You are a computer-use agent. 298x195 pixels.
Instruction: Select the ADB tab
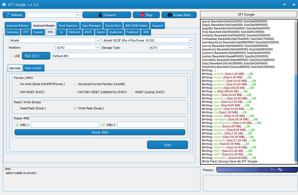146,32
